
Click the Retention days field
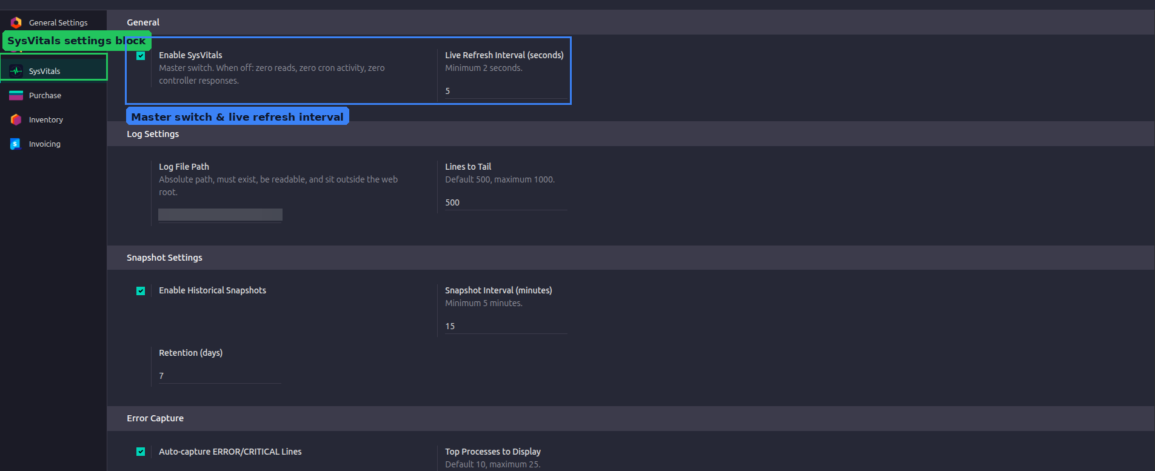pyautogui.click(x=220, y=376)
